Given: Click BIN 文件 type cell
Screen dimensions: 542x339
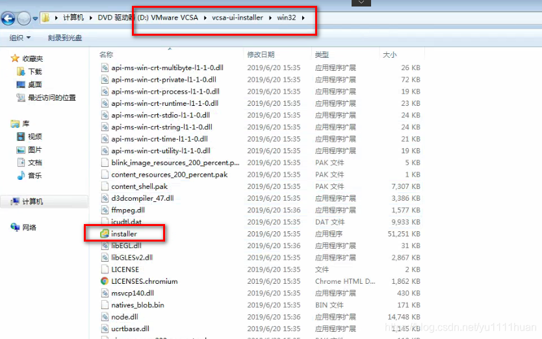Looking at the screenshot, I should pos(329,305).
